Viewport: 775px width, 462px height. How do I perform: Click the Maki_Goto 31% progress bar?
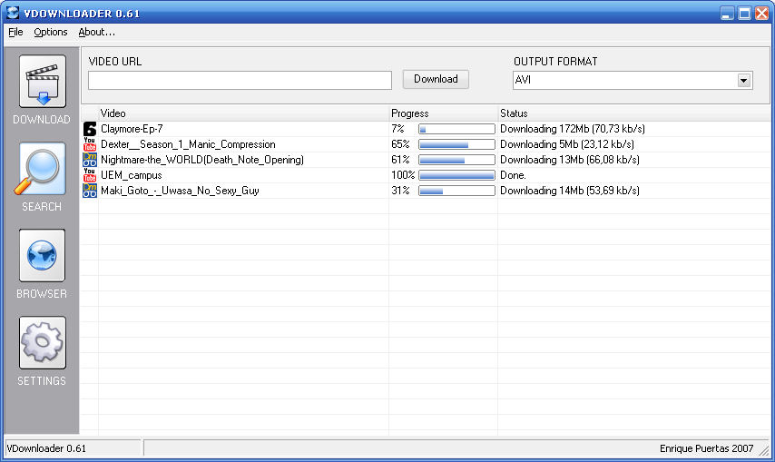456,191
